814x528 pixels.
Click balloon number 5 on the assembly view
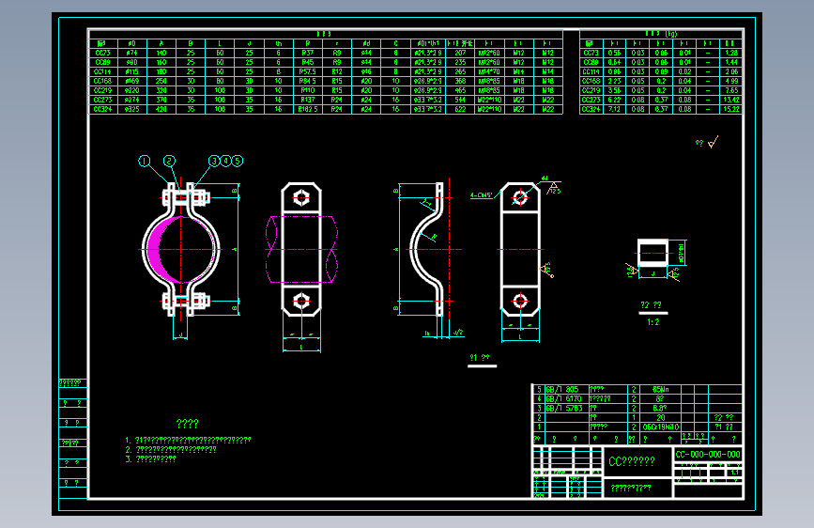238,161
